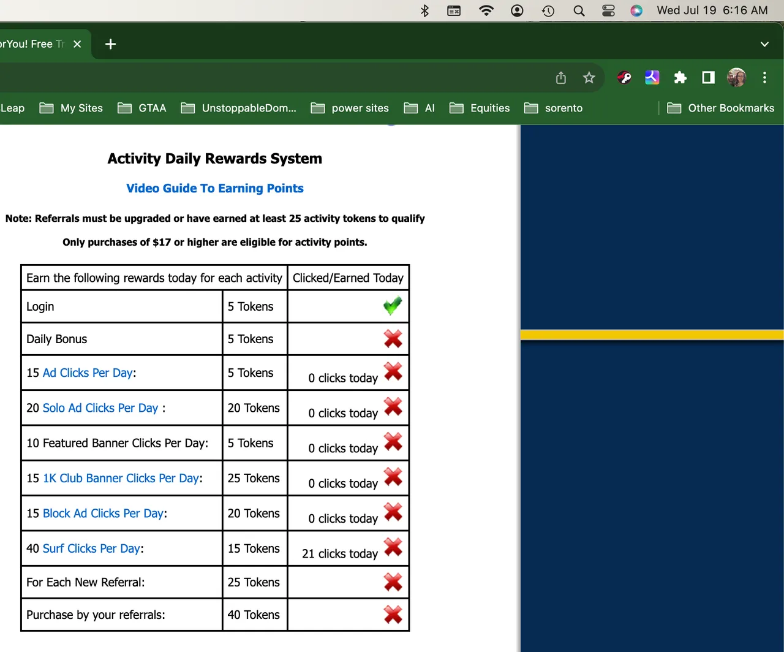
Task: Open Video Guide To Earning Points link
Action: tap(214, 189)
